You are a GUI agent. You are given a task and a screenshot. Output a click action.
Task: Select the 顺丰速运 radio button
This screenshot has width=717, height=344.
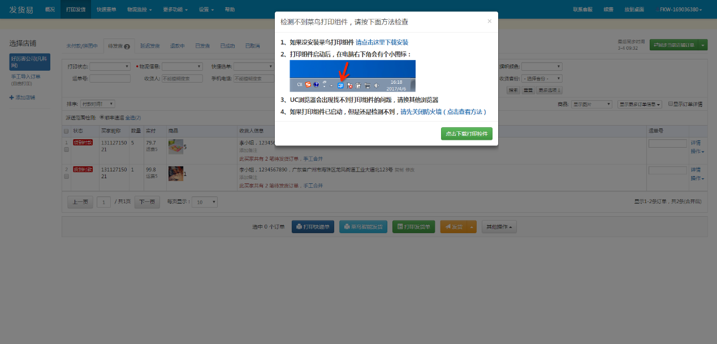coord(102,118)
